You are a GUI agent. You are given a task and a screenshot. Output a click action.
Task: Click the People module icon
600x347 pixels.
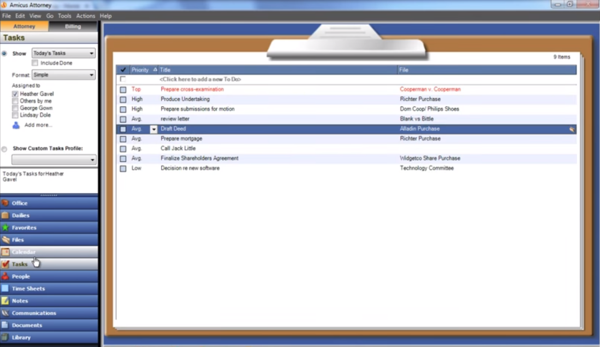point(5,276)
